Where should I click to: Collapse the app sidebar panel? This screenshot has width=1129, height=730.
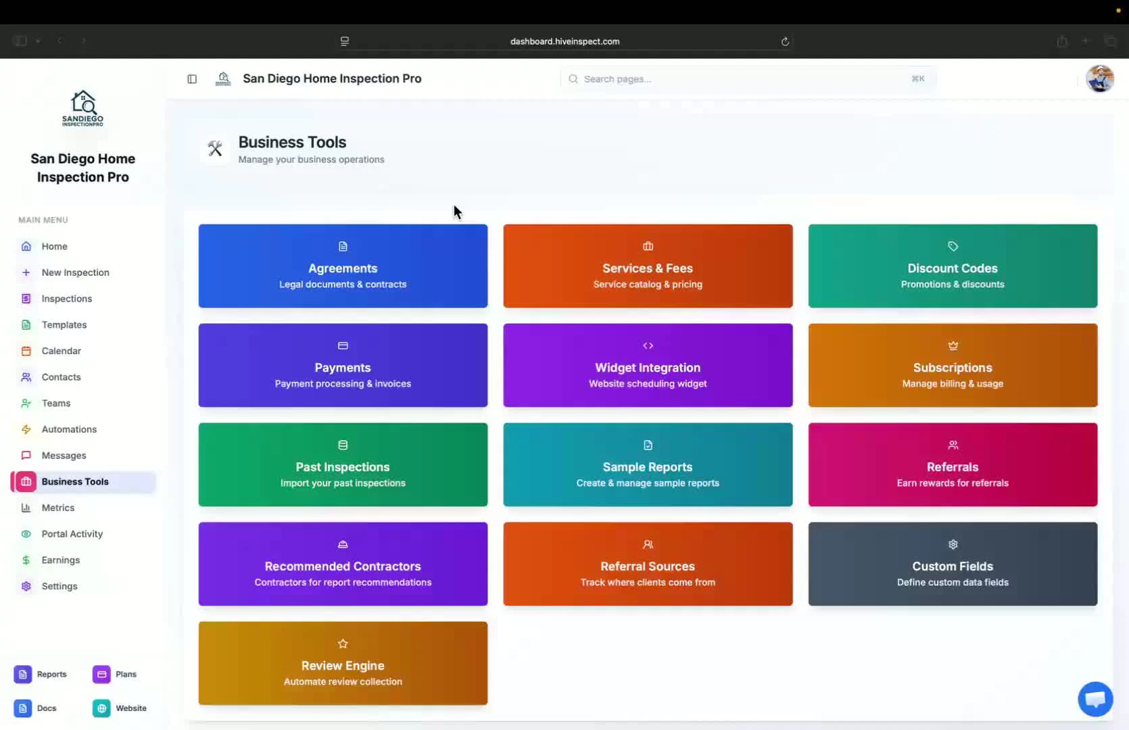tap(192, 79)
